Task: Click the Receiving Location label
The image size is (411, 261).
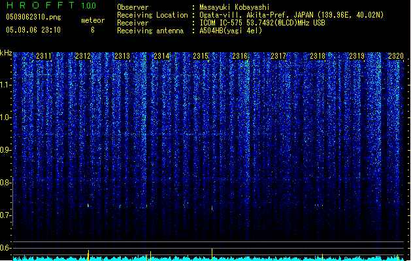Action: pos(152,15)
